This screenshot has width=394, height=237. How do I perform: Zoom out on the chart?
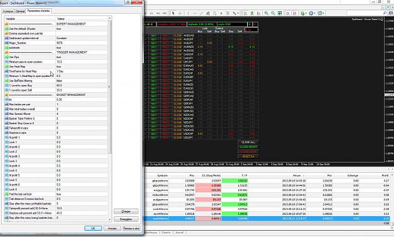pyautogui.click(x=273, y=13)
